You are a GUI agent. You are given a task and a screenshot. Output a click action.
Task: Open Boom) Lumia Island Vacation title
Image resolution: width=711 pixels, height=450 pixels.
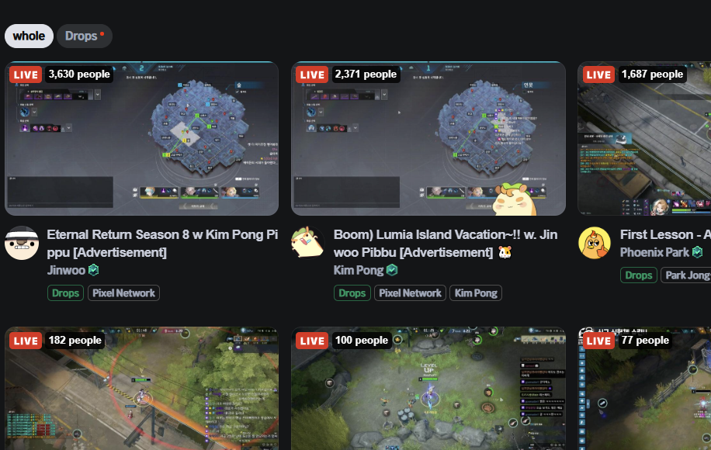pyautogui.click(x=446, y=244)
